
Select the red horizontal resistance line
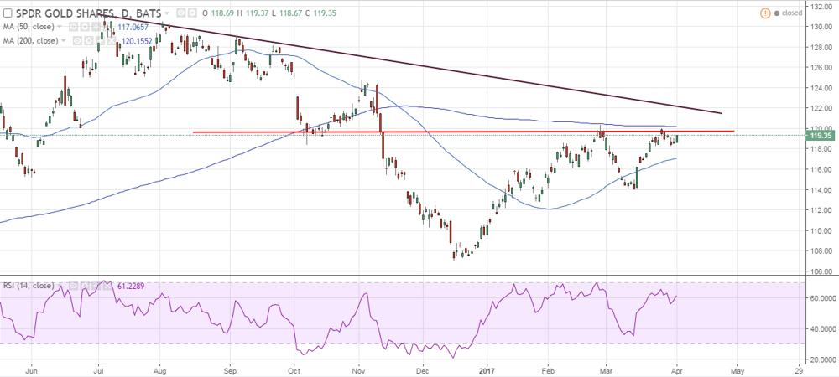point(463,132)
